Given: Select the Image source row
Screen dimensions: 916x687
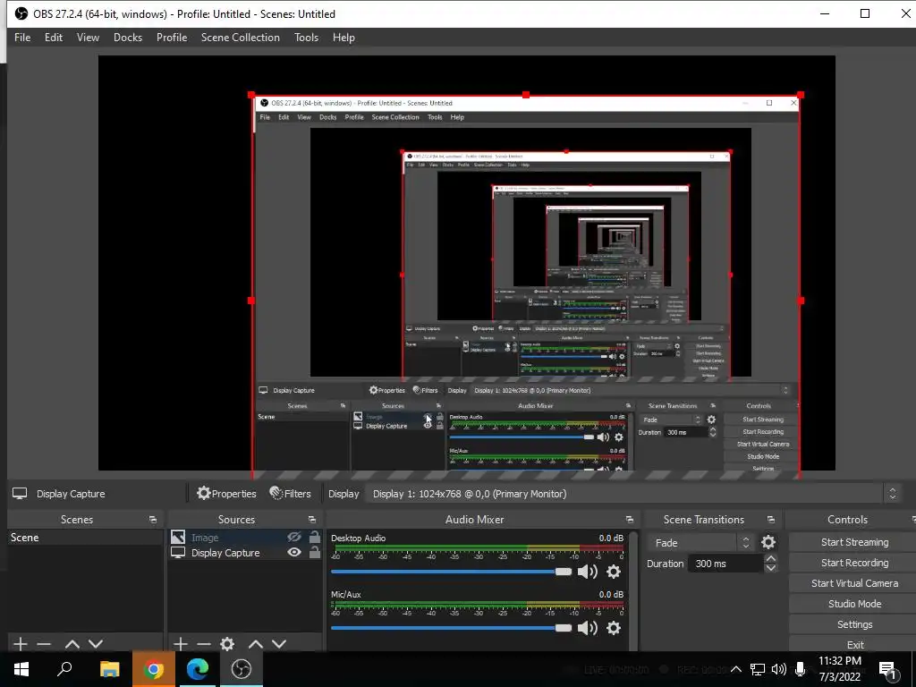Looking at the screenshot, I should 245,537.
